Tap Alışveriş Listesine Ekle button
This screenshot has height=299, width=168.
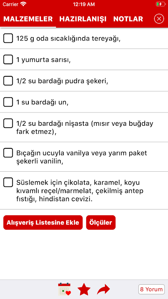tap(43, 223)
